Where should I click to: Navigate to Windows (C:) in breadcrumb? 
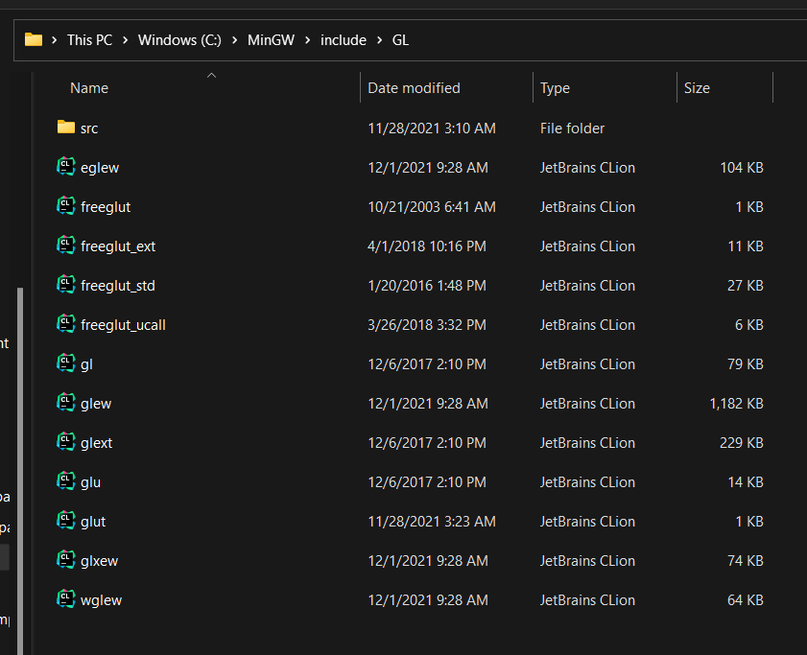pyautogui.click(x=179, y=40)
